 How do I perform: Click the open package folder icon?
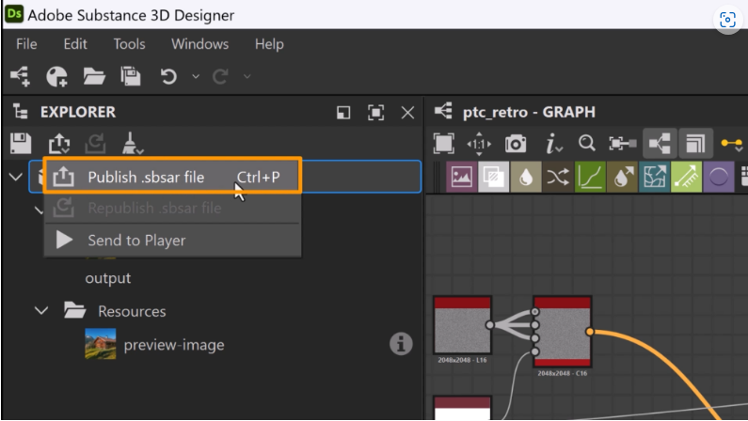[94, 76]
